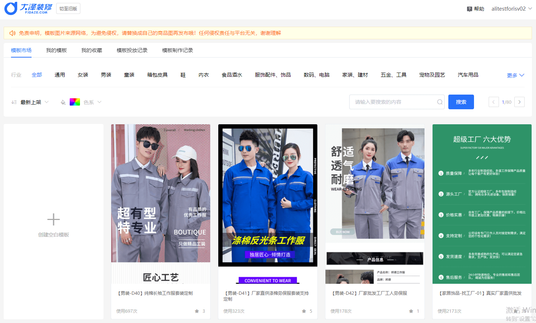Open the 帮助 help link

[479, 9]
